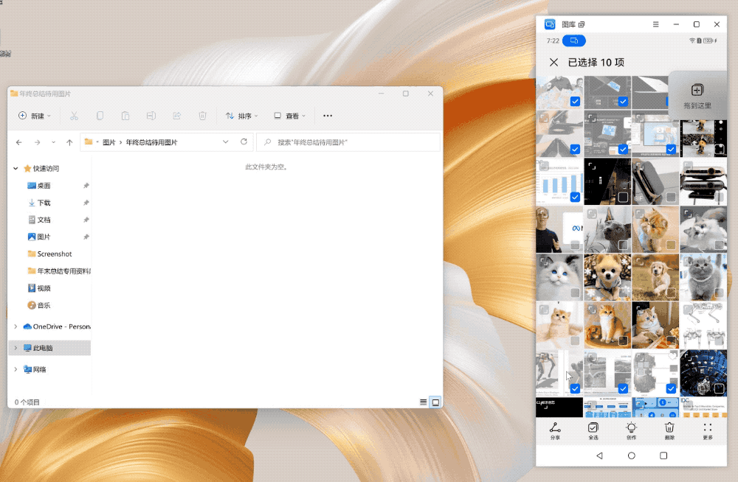The image size is (738, 482).
Task: Open the 查看 view menu
Action: pos(290,116)
